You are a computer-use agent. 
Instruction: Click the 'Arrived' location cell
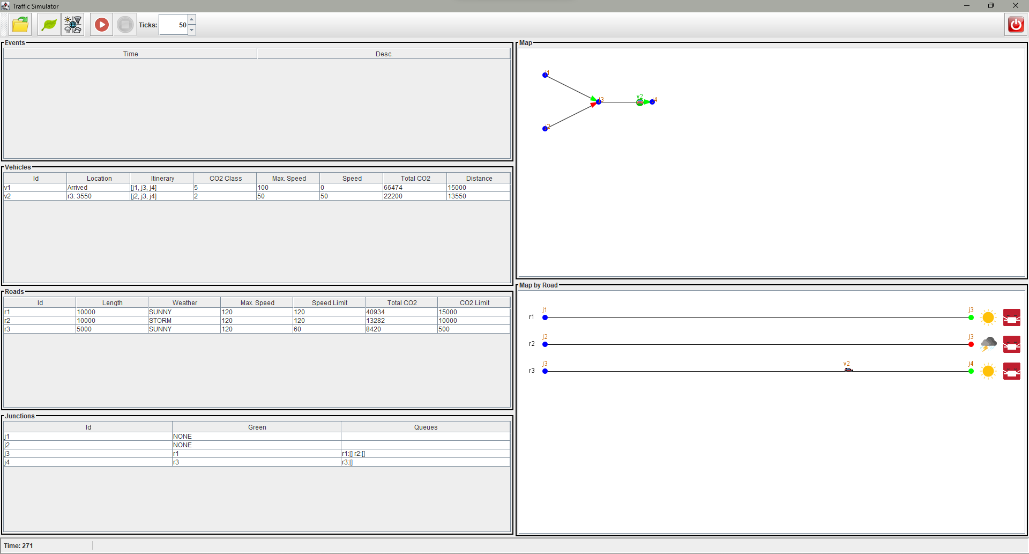(x=98, y=188)
